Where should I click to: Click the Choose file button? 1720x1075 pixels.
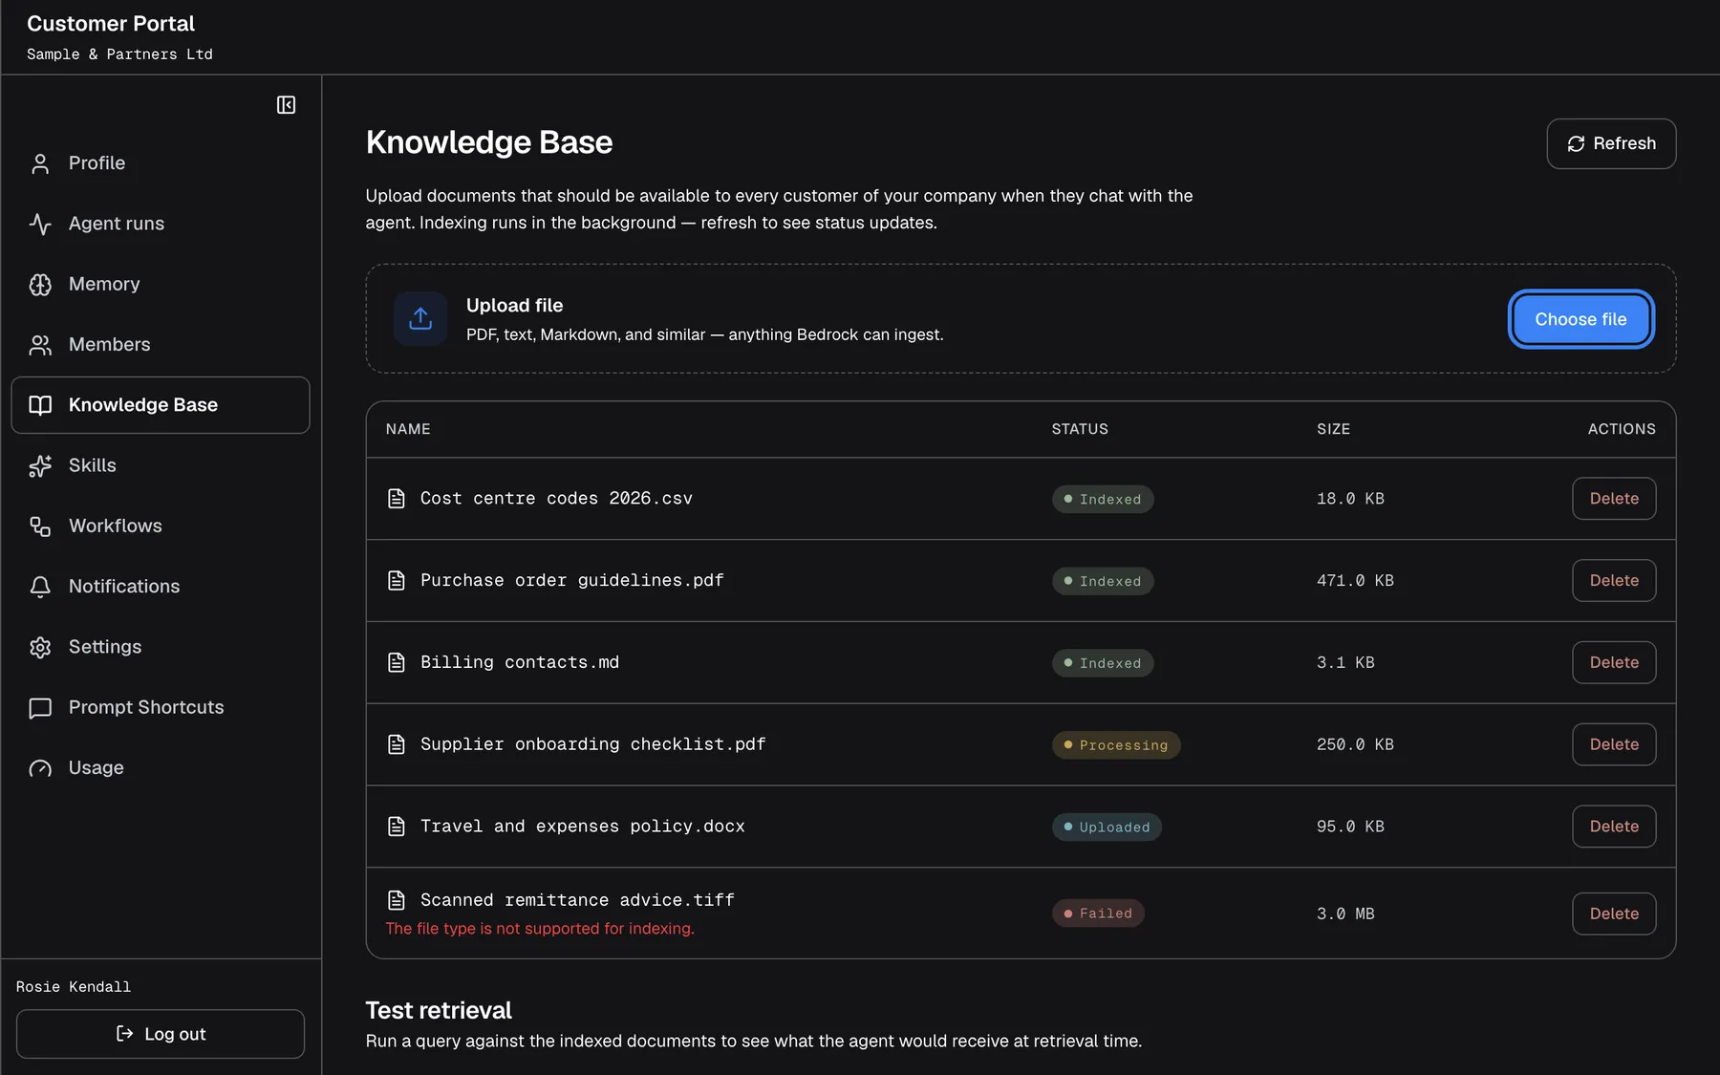pos(1580,319)
